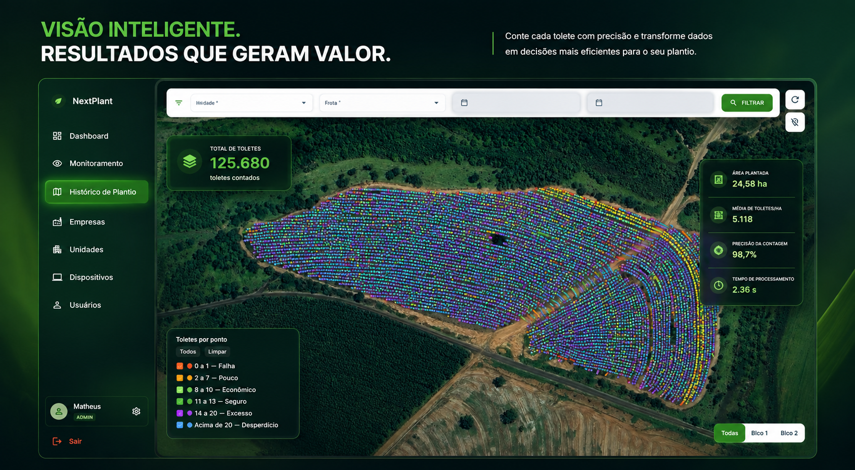The image size is (855, 470).
Task: Click the refresh icon button
Action: coord(795,100)
